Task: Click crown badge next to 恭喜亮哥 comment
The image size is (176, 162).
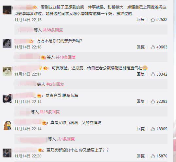Action: point(39,96)
